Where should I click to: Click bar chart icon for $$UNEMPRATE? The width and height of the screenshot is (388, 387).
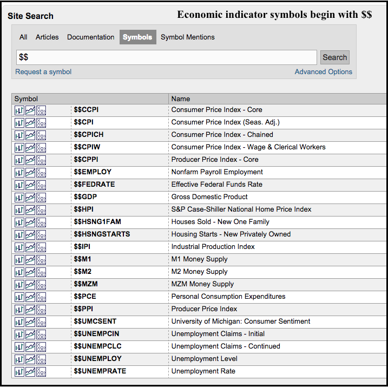click(19, 371)
